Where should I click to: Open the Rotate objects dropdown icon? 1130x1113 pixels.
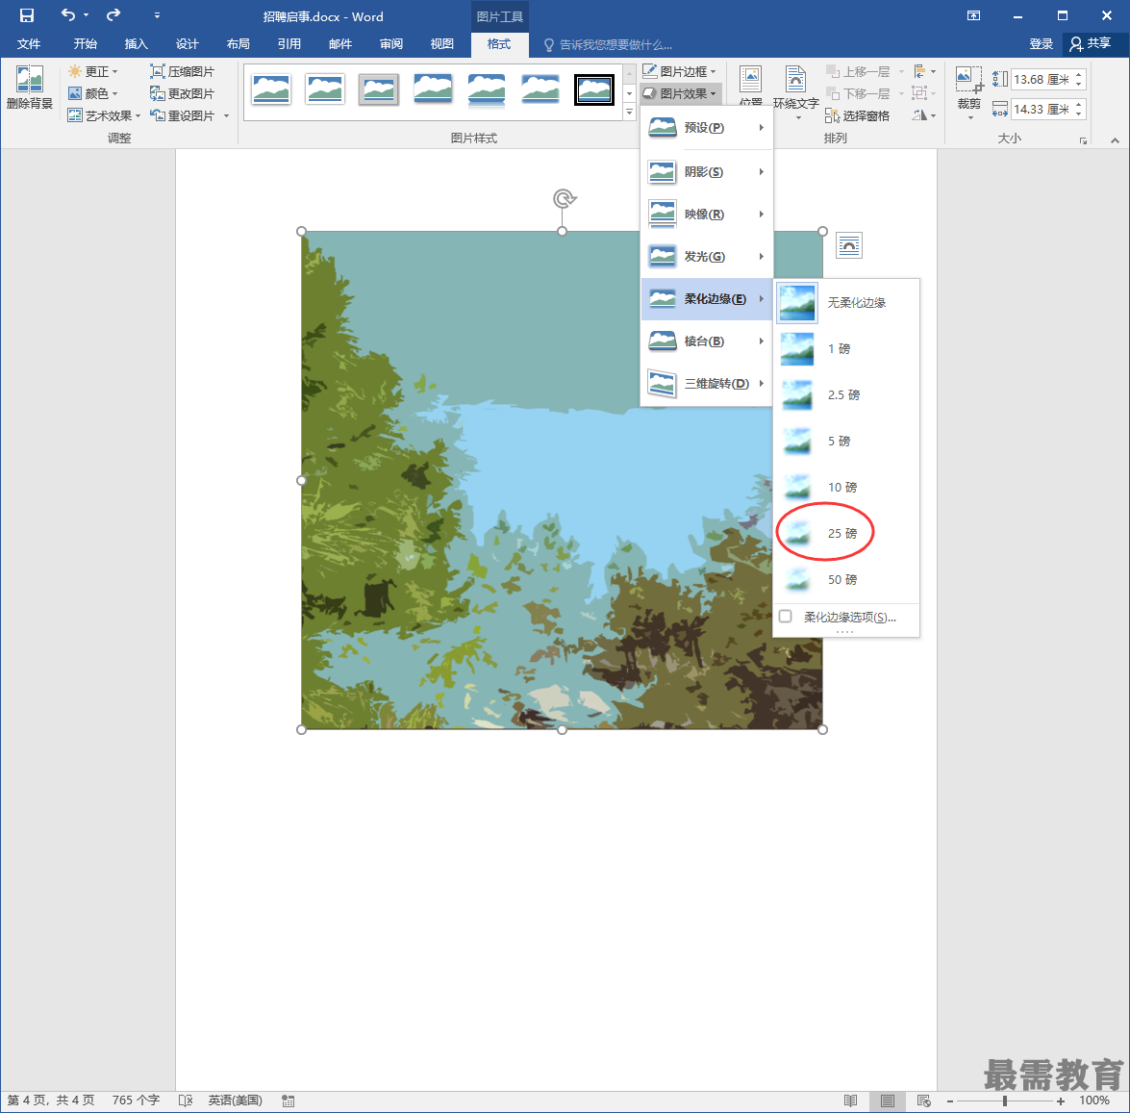(924, 115)
